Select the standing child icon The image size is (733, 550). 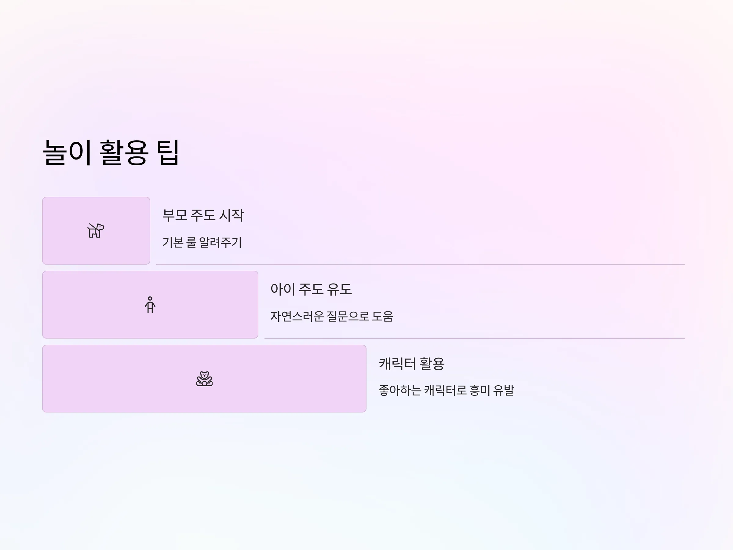150,305
